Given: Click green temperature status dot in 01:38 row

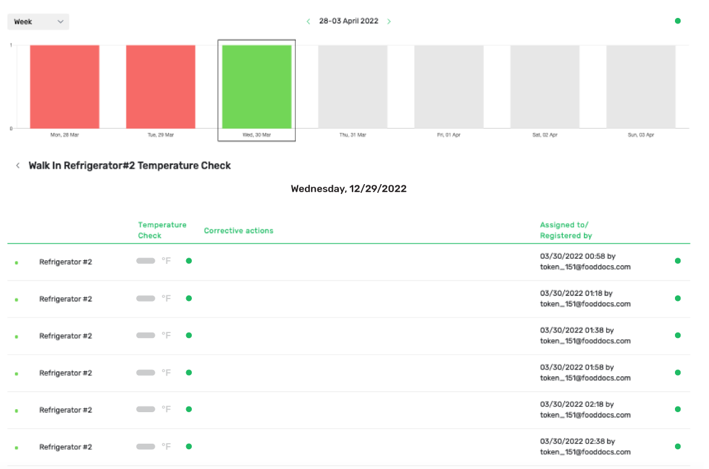Looking at the screenshot, I should click(x=189, y=336).
